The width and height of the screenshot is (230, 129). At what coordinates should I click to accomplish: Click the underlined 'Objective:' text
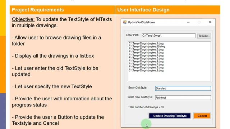pos(23,19)
